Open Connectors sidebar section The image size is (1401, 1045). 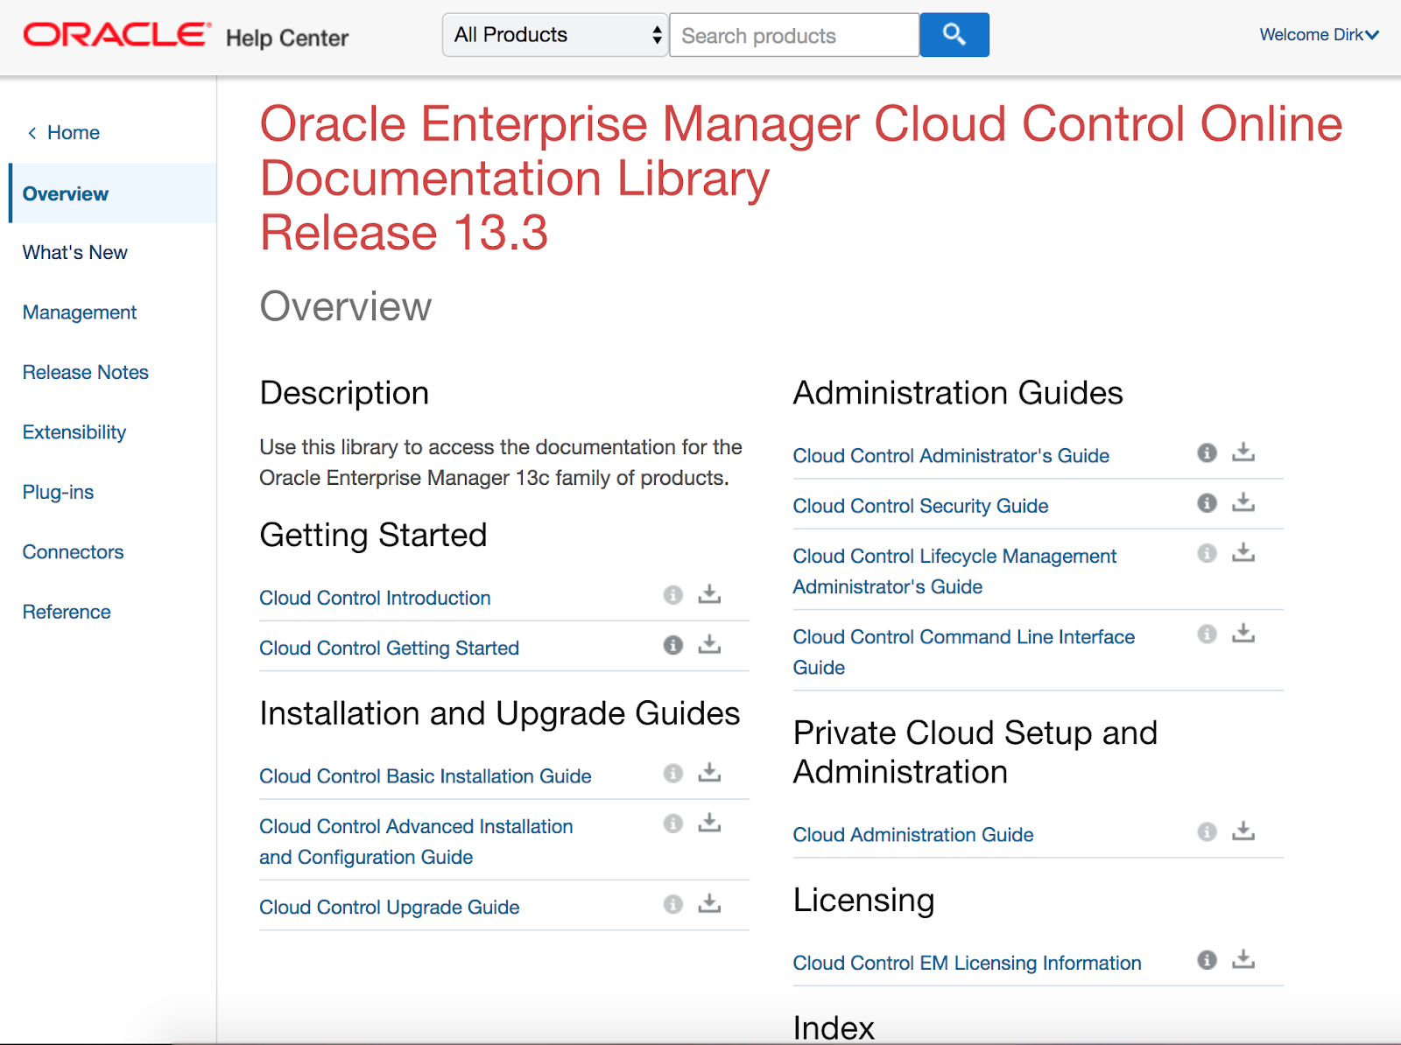(73, 552)
